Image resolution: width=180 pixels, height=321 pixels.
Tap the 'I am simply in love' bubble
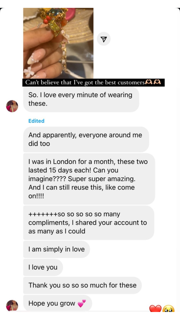pyautogui.click(x=56, y=249)
